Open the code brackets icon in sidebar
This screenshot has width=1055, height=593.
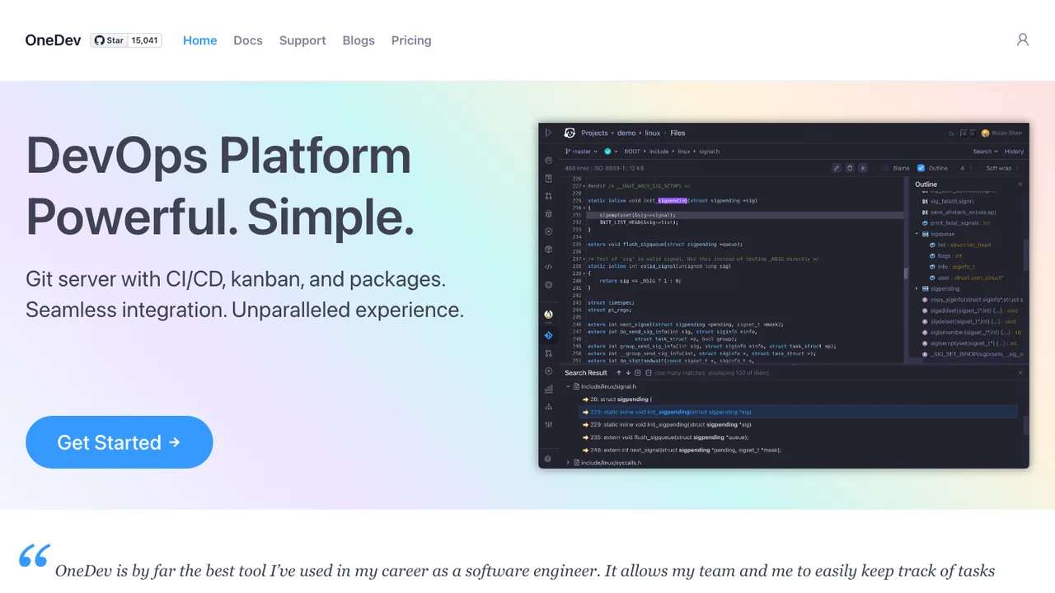(549, 267)
